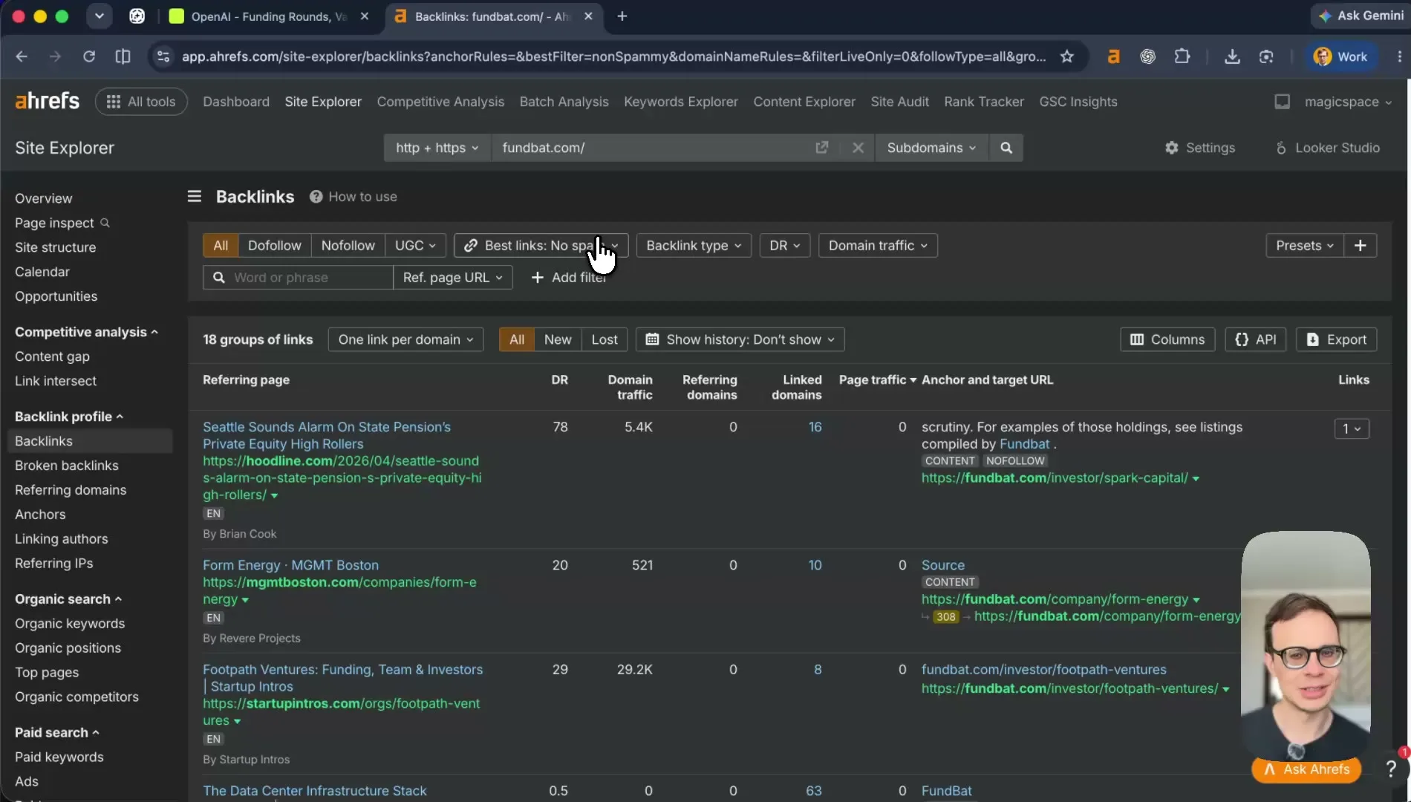The image size is (1411, 802).
Task: Click the Ahrefs logo
Action: coord(47,101)
